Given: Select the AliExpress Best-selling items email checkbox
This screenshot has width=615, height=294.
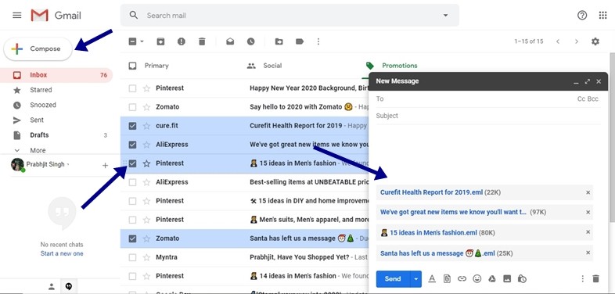Looking at the screenshot, I should pos(132,182).
